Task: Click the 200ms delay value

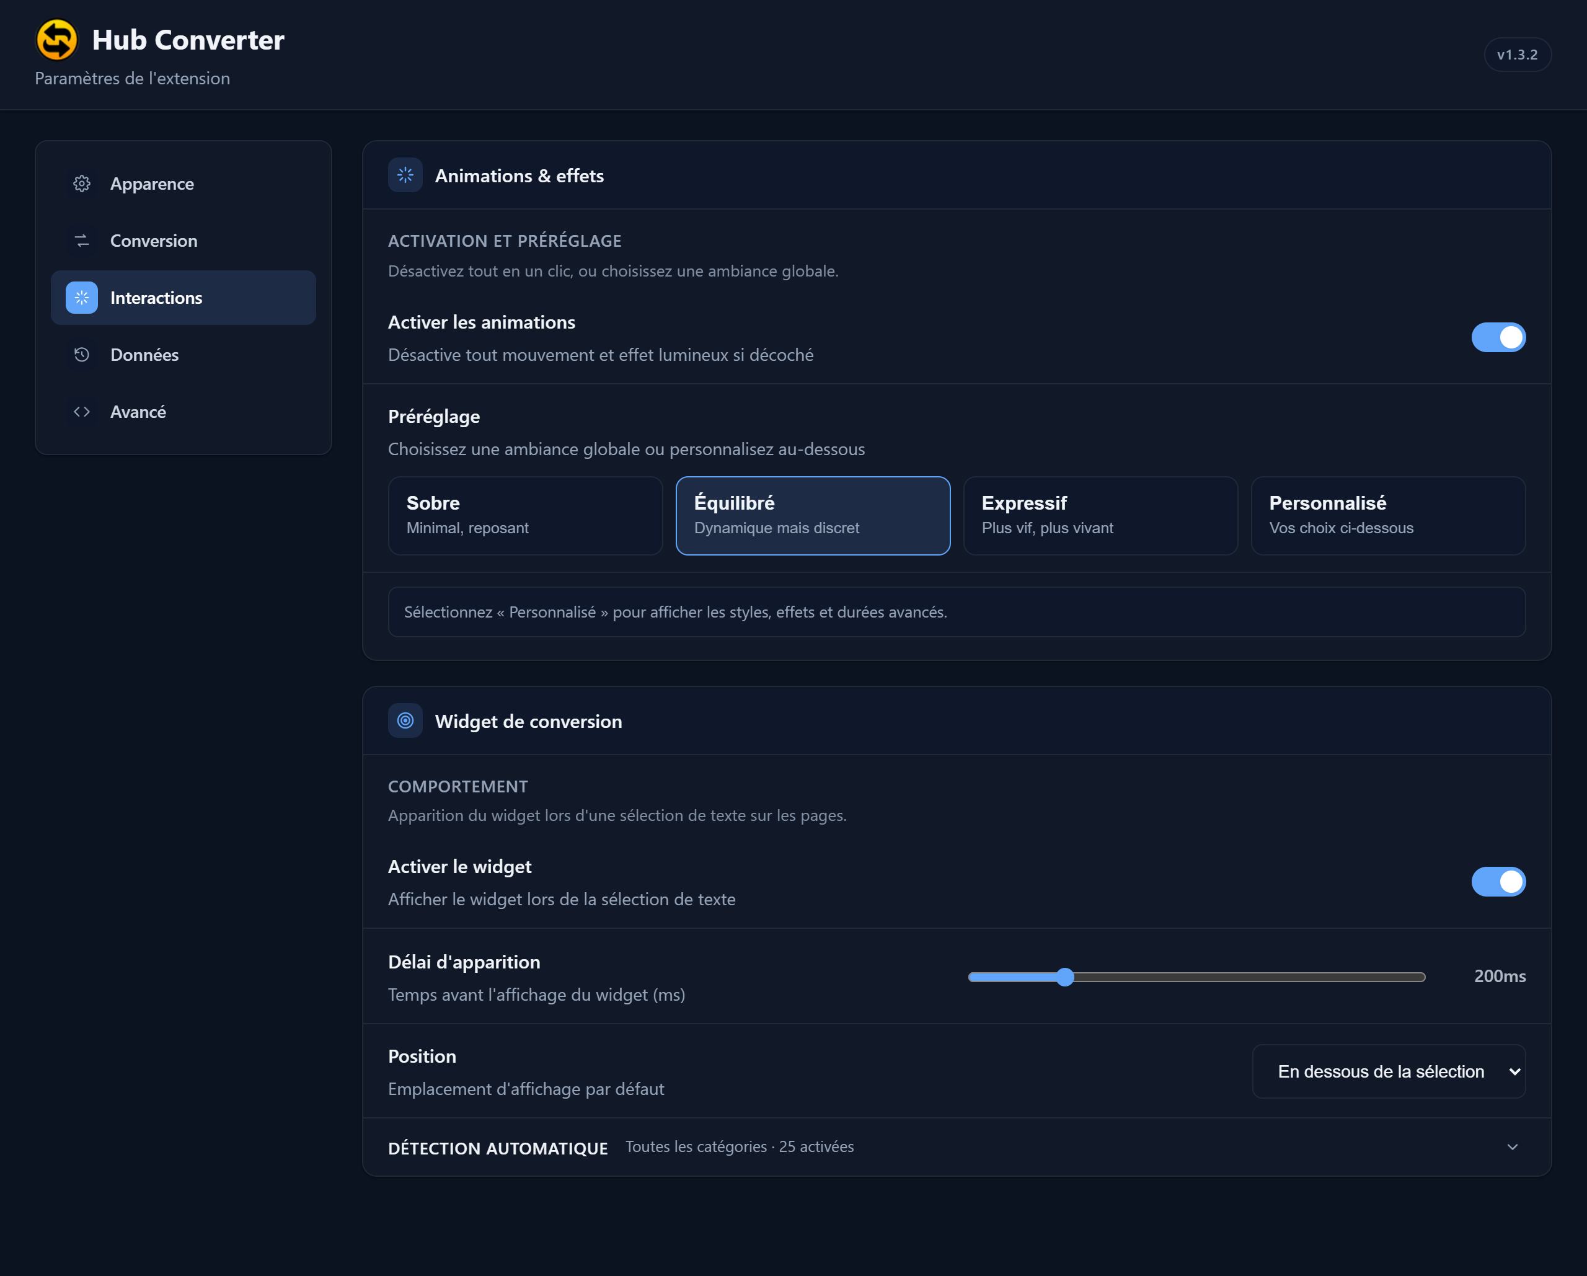Action: pos(1500,977)
